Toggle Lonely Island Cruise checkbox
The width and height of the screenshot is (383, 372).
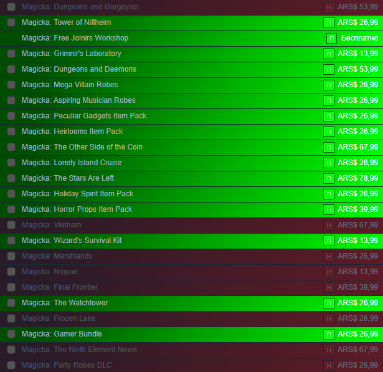[x=11, y=163]
